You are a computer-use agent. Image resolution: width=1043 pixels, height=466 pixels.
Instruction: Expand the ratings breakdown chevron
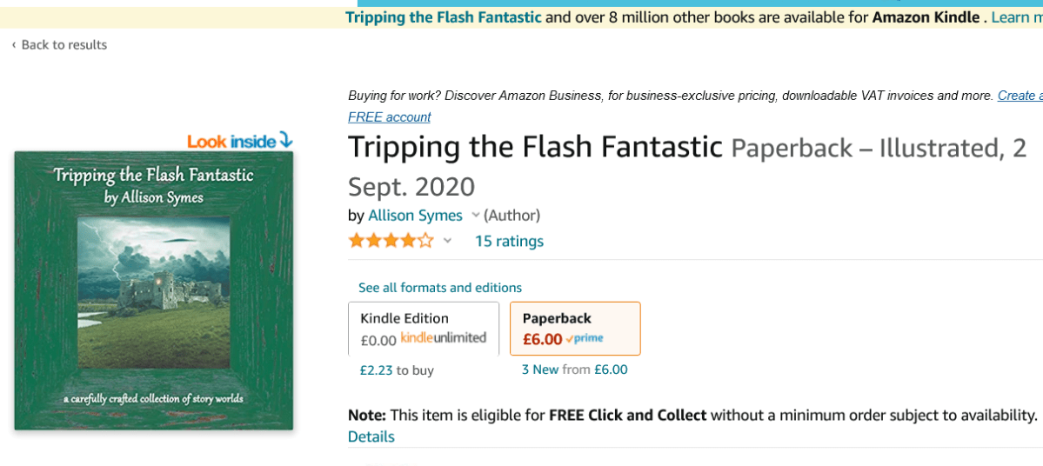447,241
